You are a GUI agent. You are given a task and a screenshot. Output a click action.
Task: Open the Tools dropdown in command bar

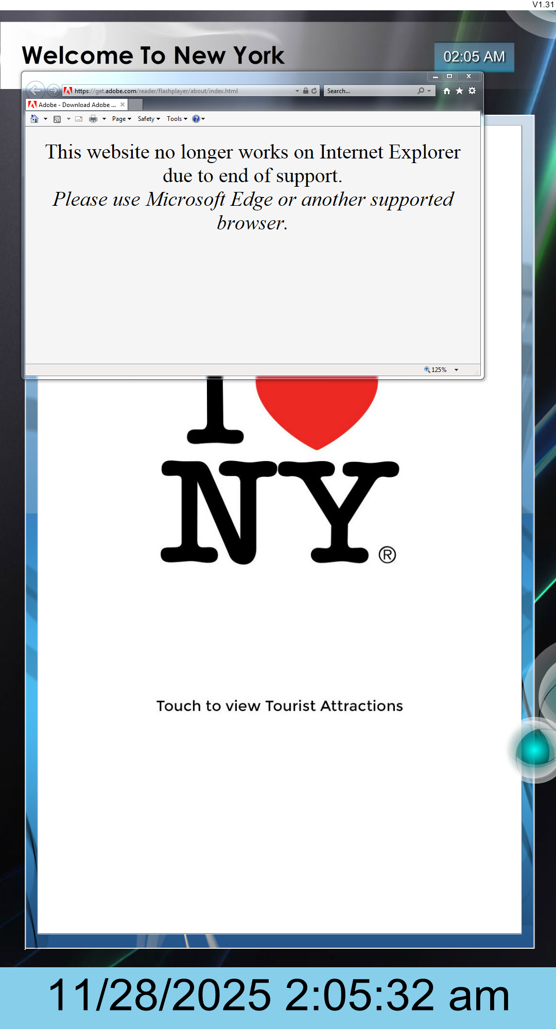[177, 119]
